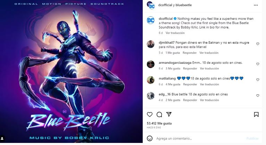The image size is (266, 145).
Task: View the 53.412 Me gusta likes list
Action: [x=159, y=123]
